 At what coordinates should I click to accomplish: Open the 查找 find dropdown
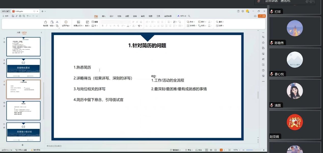pyautogui.click(x=220, y=22)
